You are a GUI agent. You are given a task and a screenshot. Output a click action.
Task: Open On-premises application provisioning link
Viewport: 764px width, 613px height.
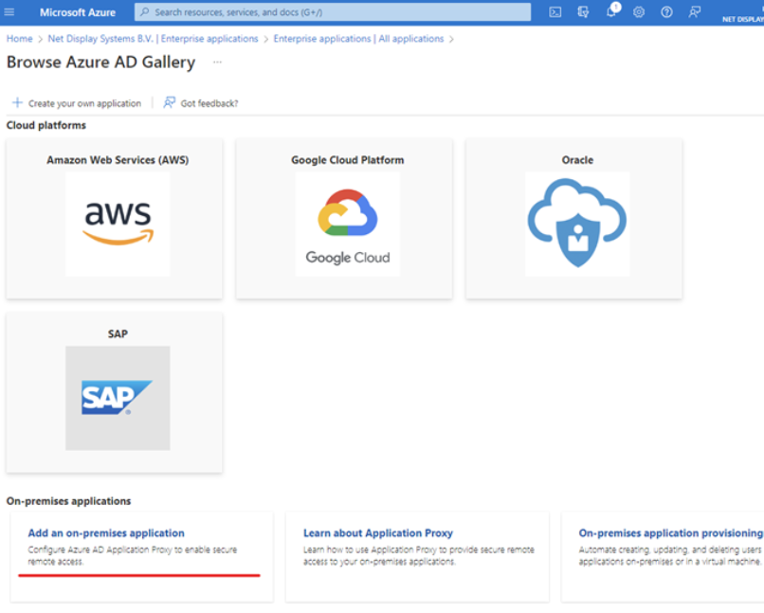tap(671, 533)
